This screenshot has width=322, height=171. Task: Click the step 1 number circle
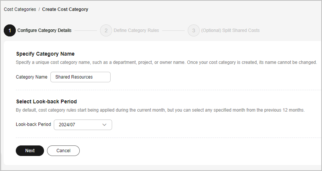point(10,30)
